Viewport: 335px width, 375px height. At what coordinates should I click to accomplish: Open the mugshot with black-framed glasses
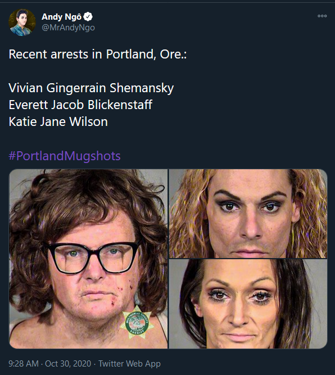point(88,259)
